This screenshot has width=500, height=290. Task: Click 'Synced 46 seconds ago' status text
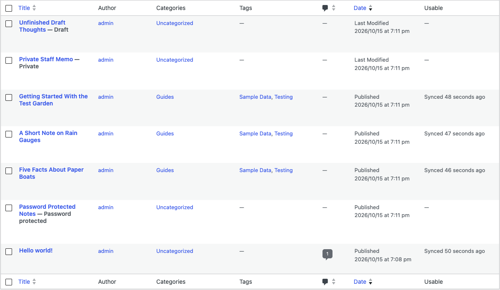[455, 170]
